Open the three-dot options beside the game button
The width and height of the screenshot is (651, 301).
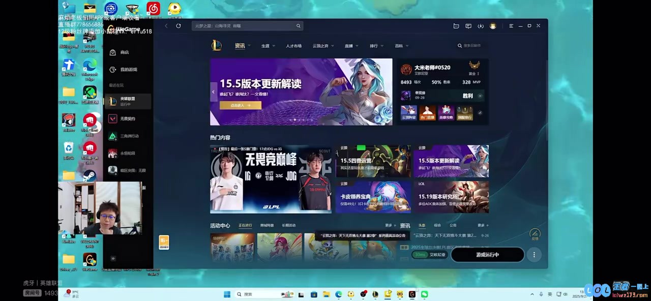click(534, 255)
